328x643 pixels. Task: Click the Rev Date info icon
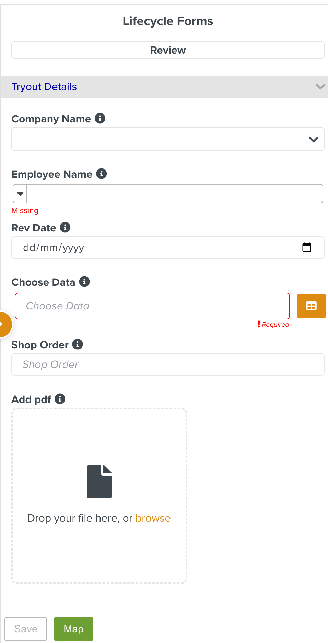click(x=65, y=227)
